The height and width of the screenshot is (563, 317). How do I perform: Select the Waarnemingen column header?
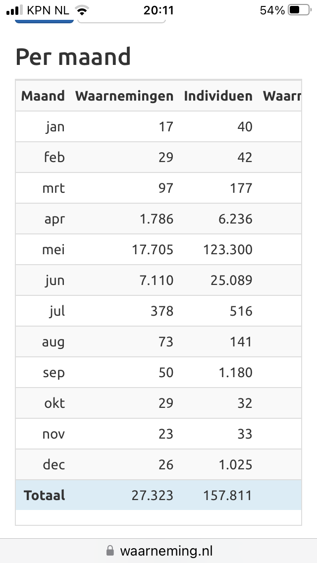tap(124, 96)
